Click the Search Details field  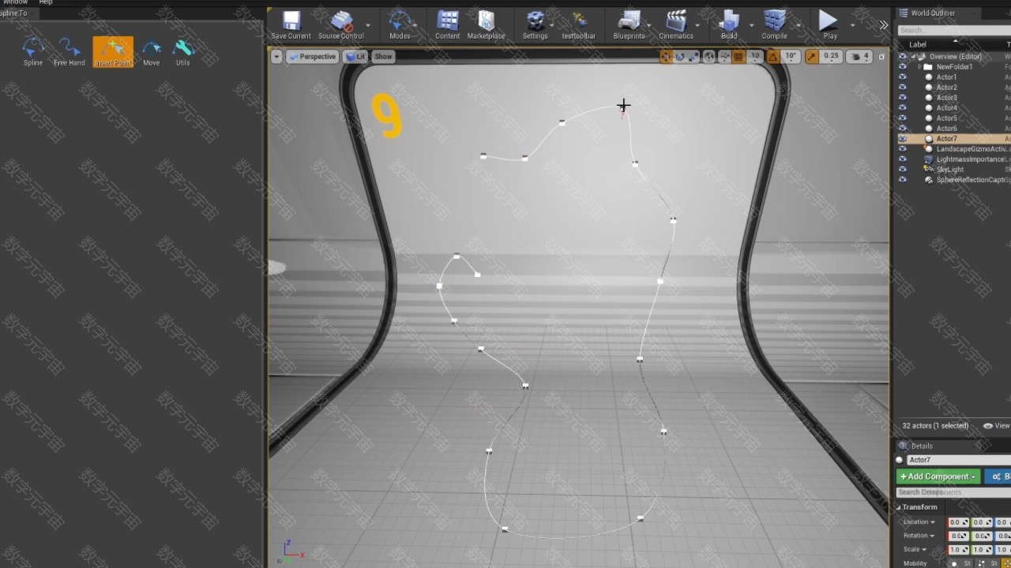(x=953, y=492)
